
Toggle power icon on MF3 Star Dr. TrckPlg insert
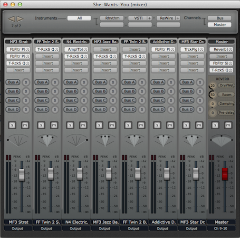click(201, 50)
